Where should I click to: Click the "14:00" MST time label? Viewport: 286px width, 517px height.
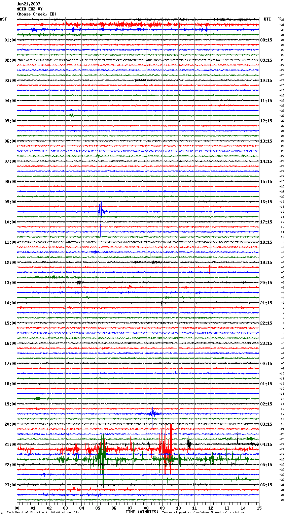[x=10, y=303]
